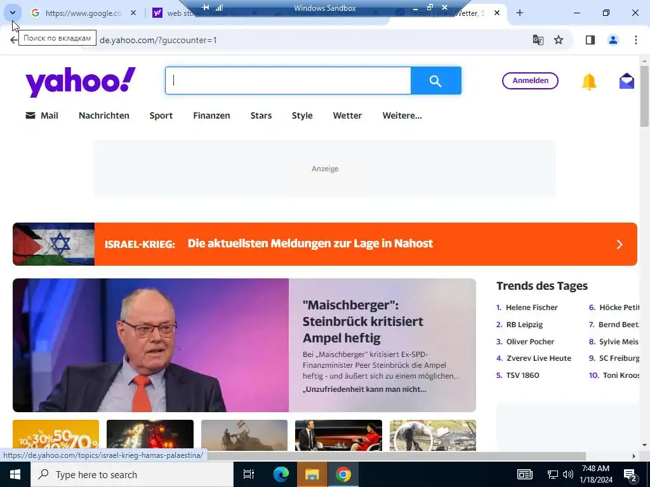Open the Windows Start menu
The image size is (650, 487).
[x=15, y=474]
